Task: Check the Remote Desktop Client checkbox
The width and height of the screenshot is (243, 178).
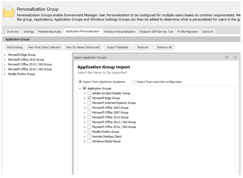Action: [89, 136]
